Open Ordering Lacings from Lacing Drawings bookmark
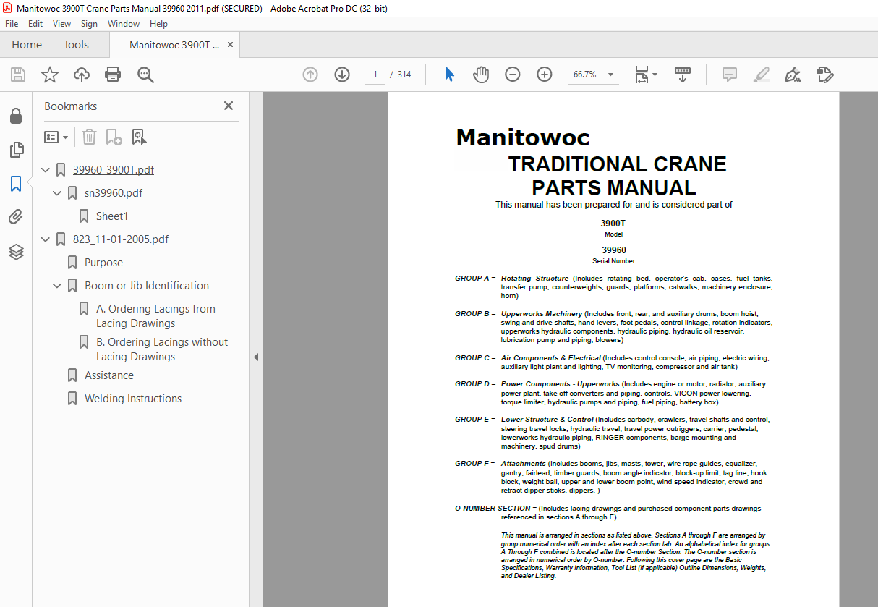Image resolution: width=878 pixels, height=607 pixels. [x=155, y=316]
